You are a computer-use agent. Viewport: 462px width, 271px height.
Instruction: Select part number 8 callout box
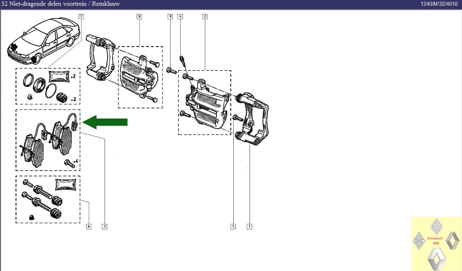139,17
